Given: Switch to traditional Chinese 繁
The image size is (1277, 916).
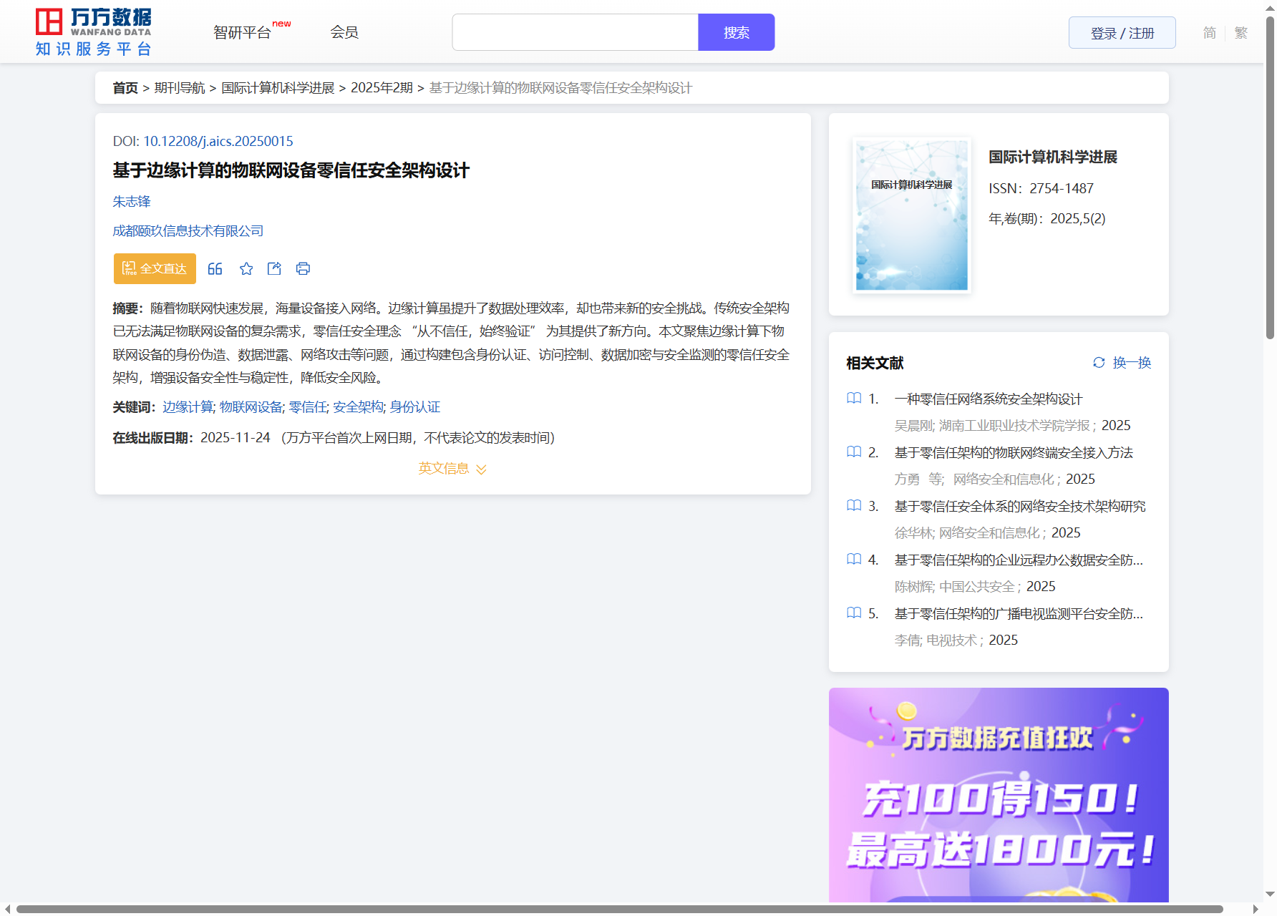Looking at the screenshot, I should point(1241,33).
